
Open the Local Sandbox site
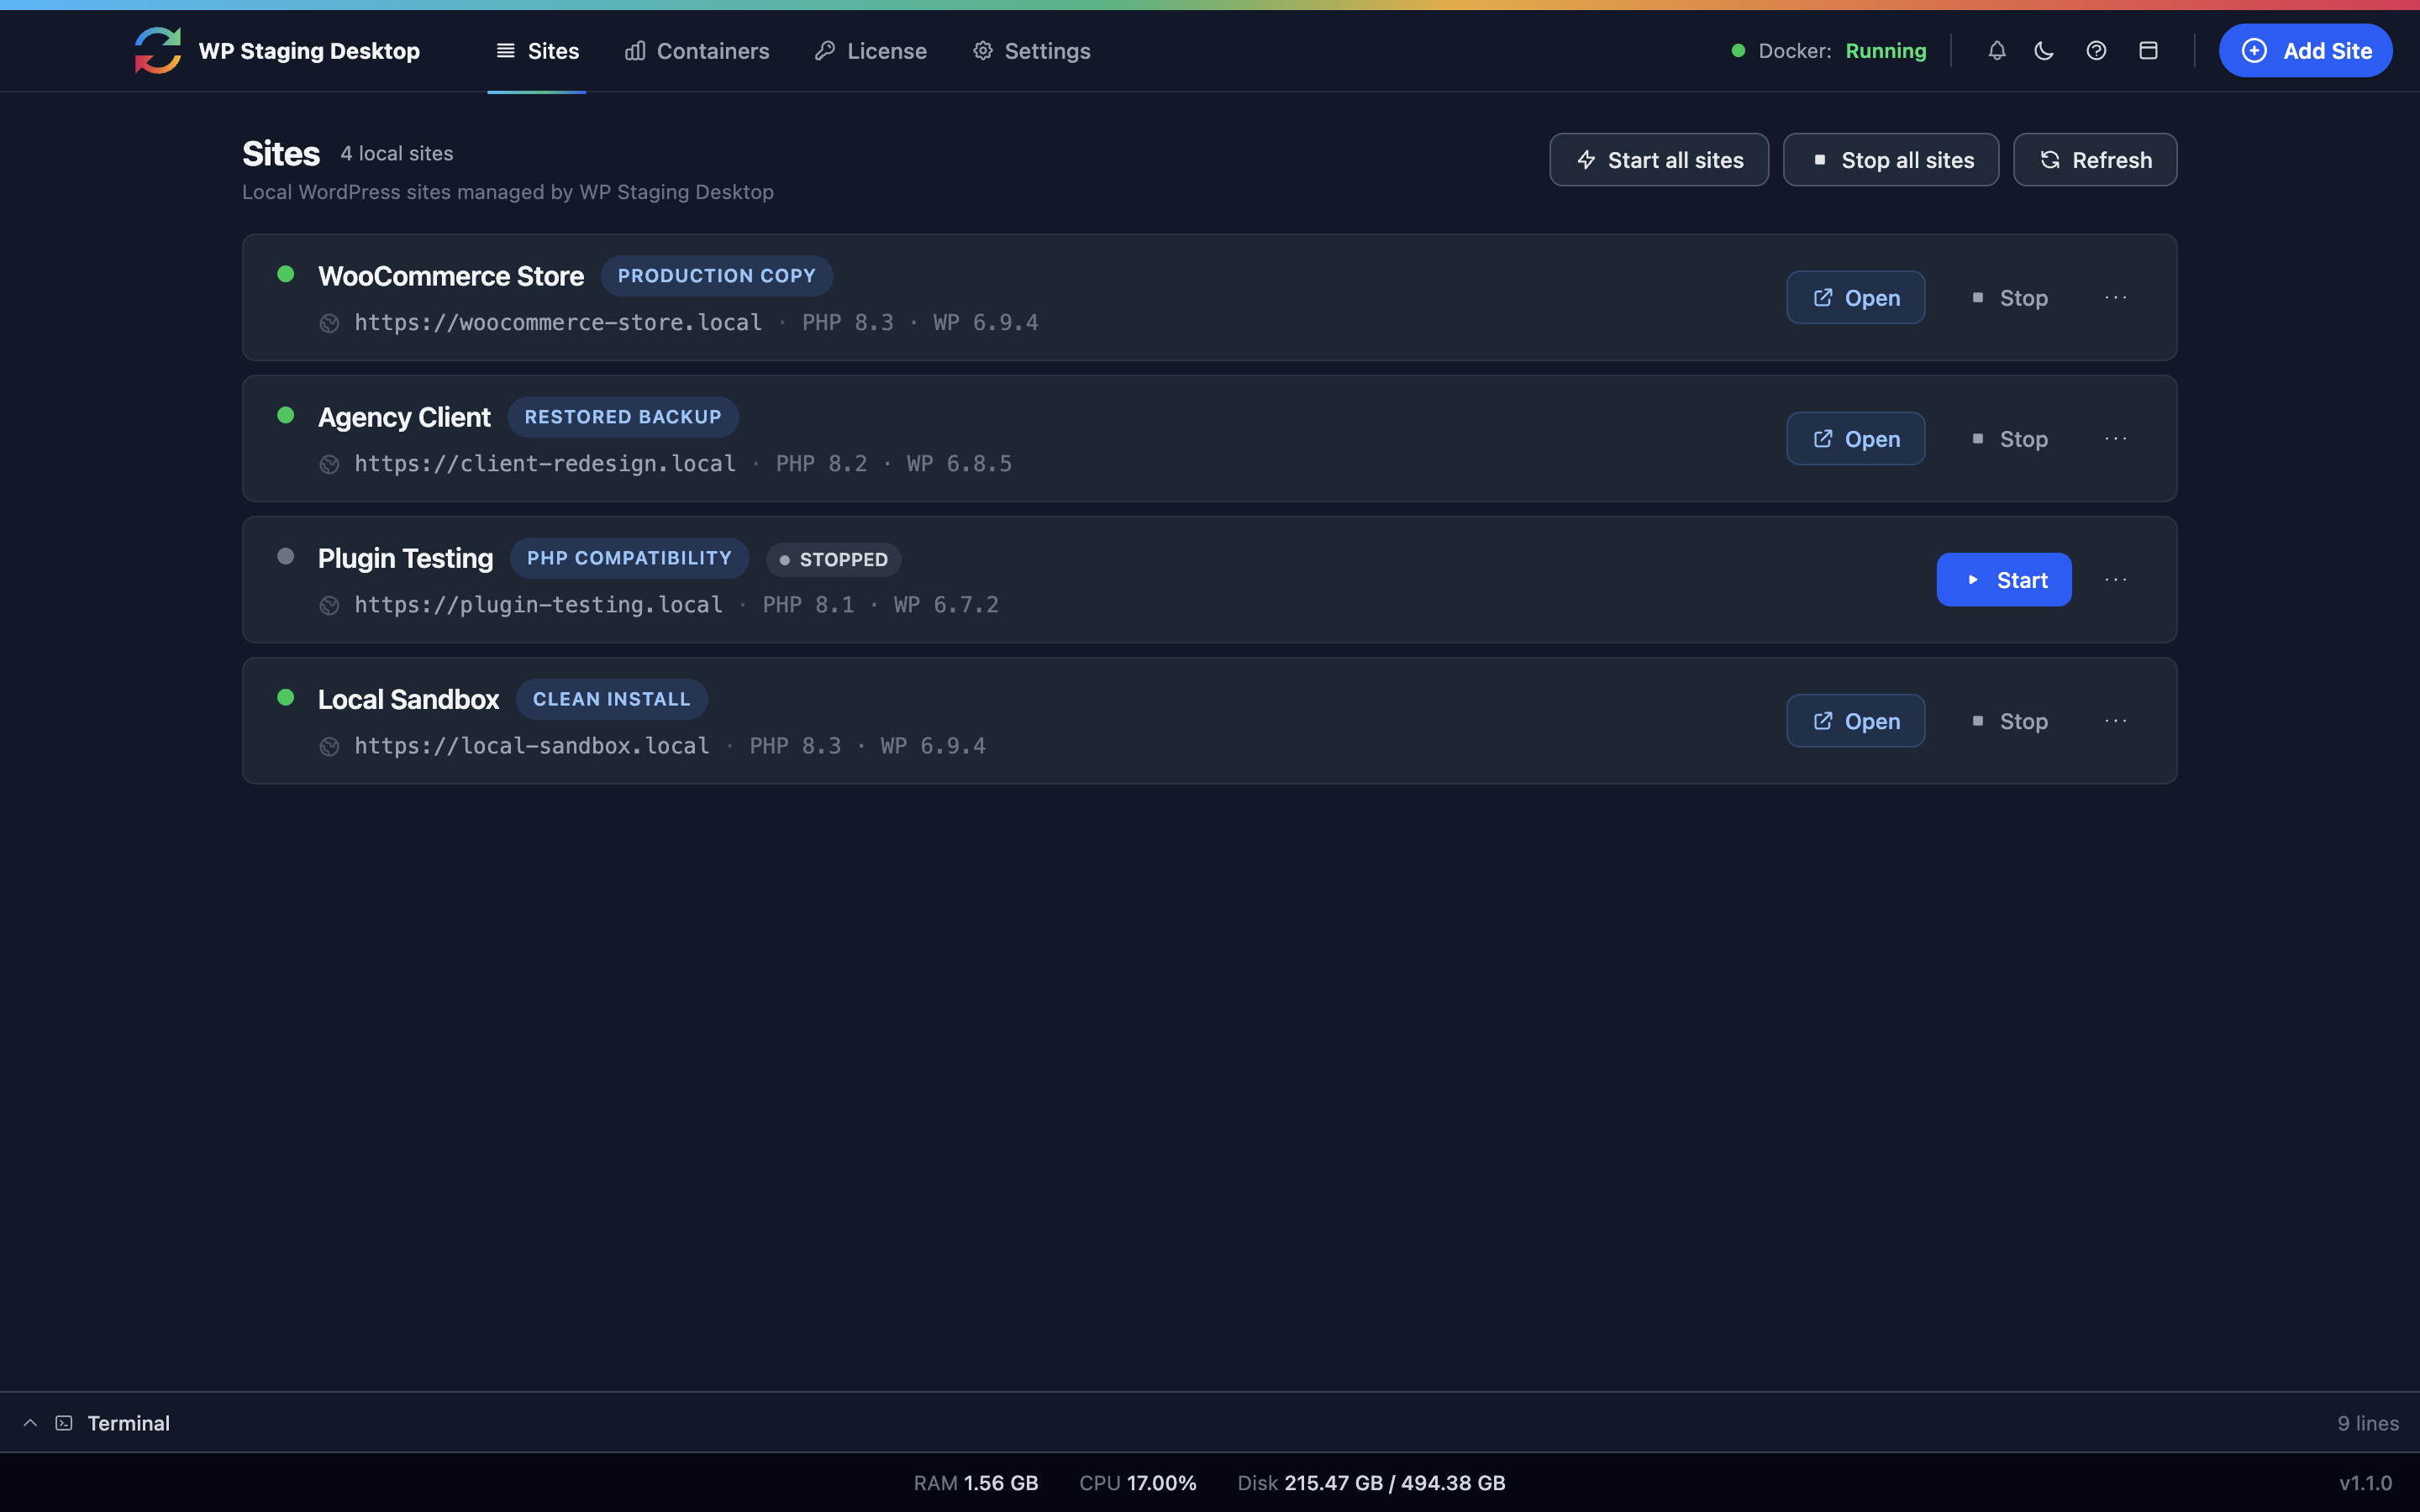pos(1855,720)
